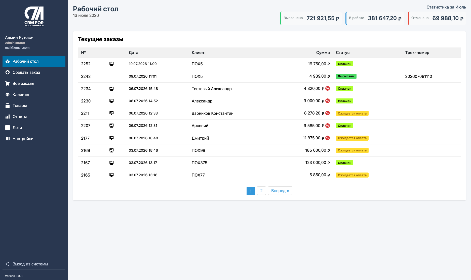Click the Оплачен badge for order 2252

(x=344, y=64)
